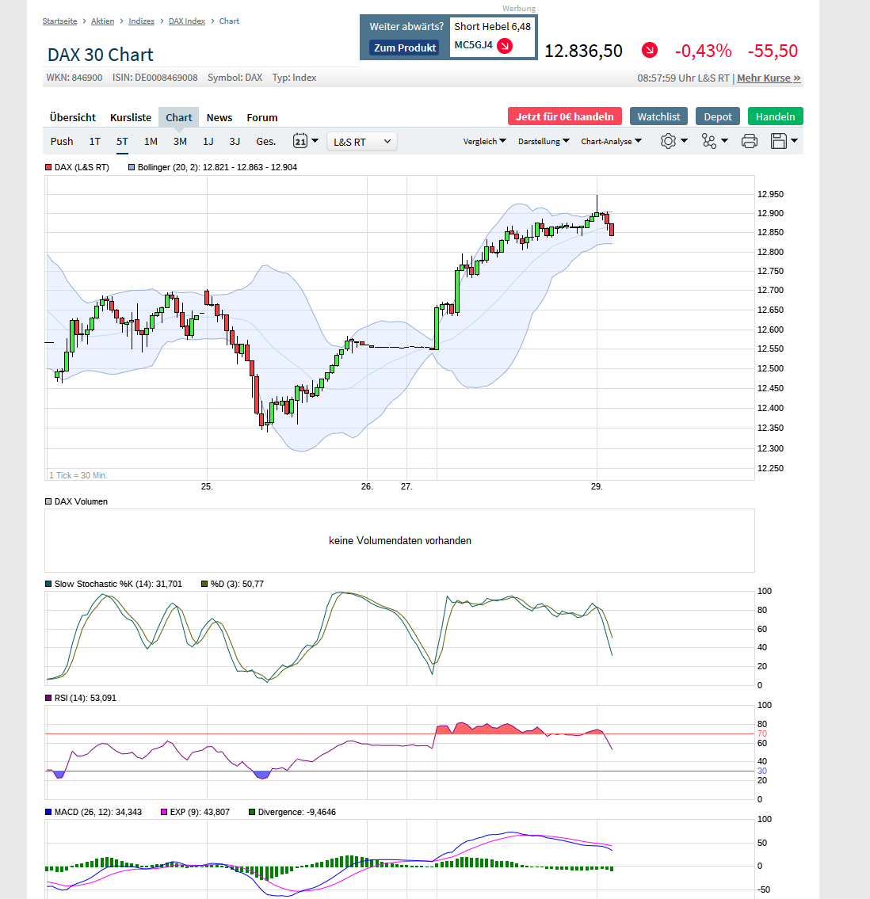Select the MACD legend color swatch

[48, 812]
